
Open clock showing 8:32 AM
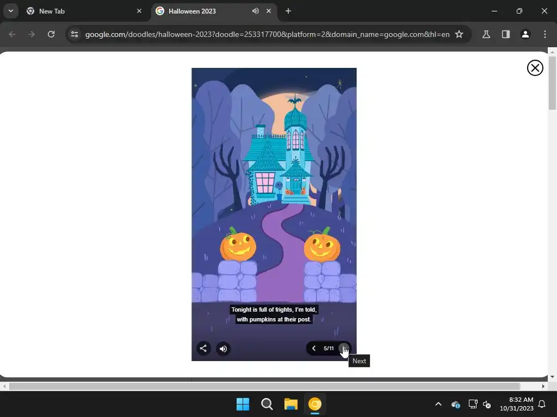[x=517, y=404]
